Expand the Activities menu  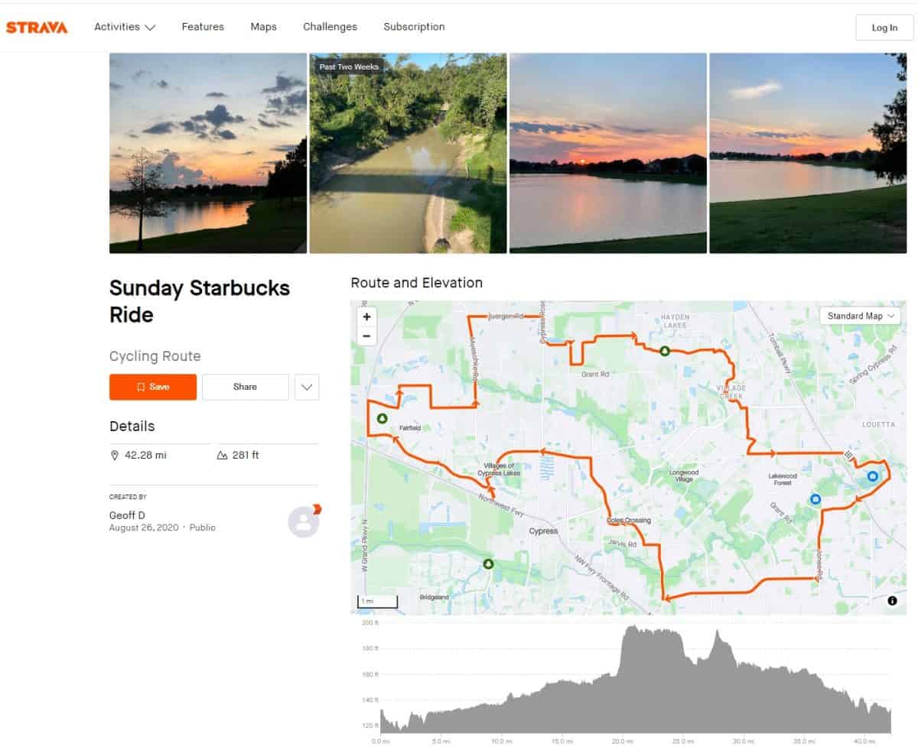click(x=125, y=27)
